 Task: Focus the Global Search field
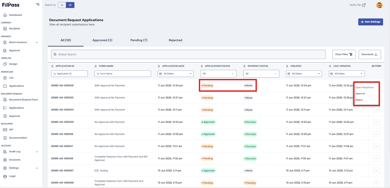point(188,55)
